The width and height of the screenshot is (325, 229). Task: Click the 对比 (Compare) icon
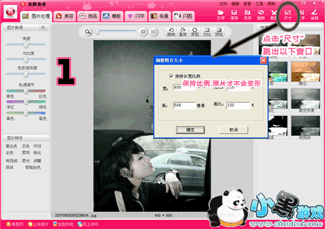207,32
